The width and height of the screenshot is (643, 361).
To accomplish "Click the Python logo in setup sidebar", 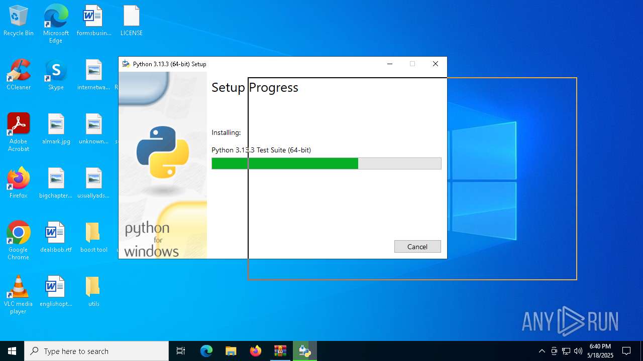I will coord(163,152).
